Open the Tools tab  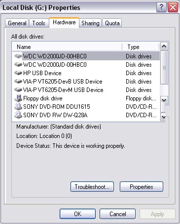(x=38, y=23)
